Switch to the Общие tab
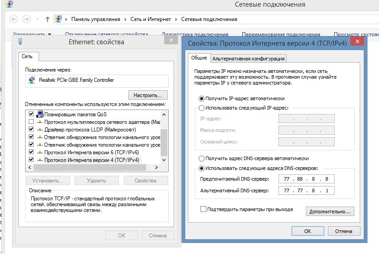Image resolution: width=379 pixels, height=254 pixels. coord(199,58)
